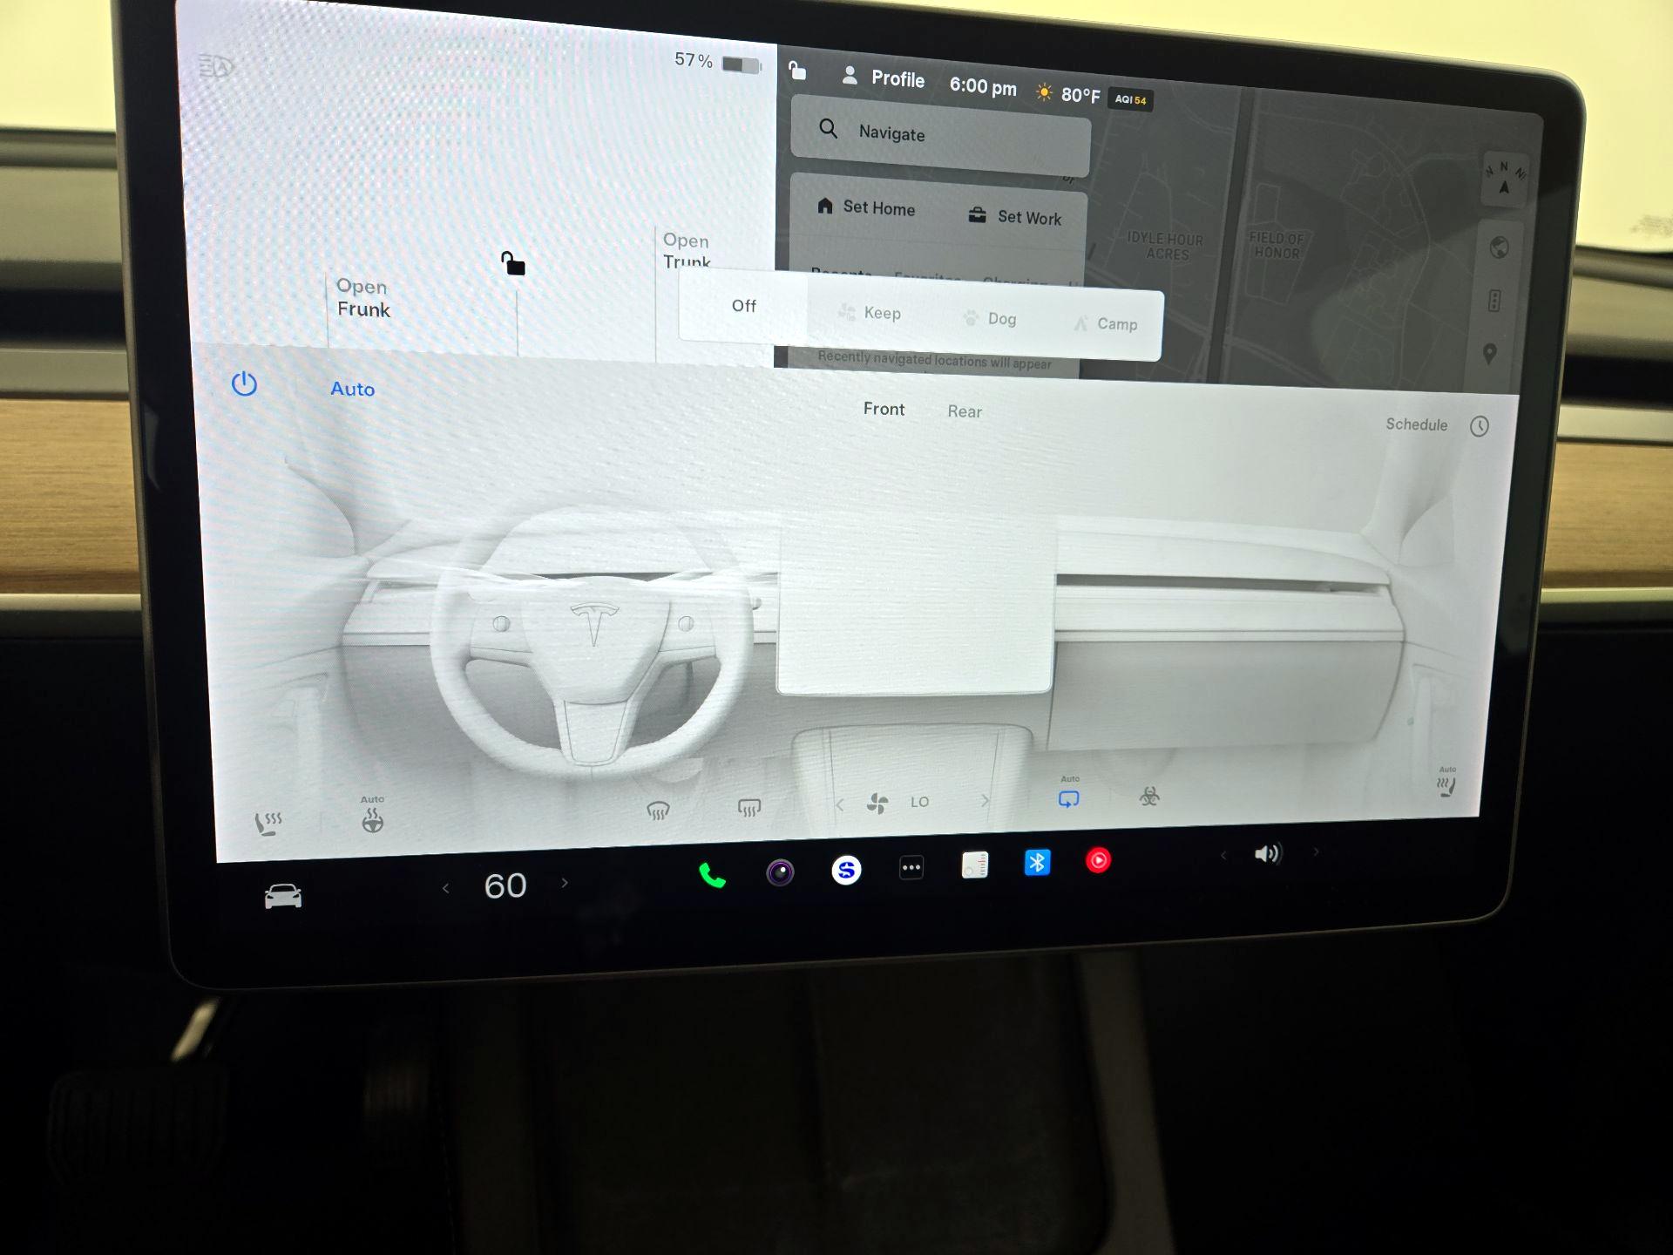Enable bioweapon defense mode icon
1673x1255 pixels.
[x=1149, y=796]
